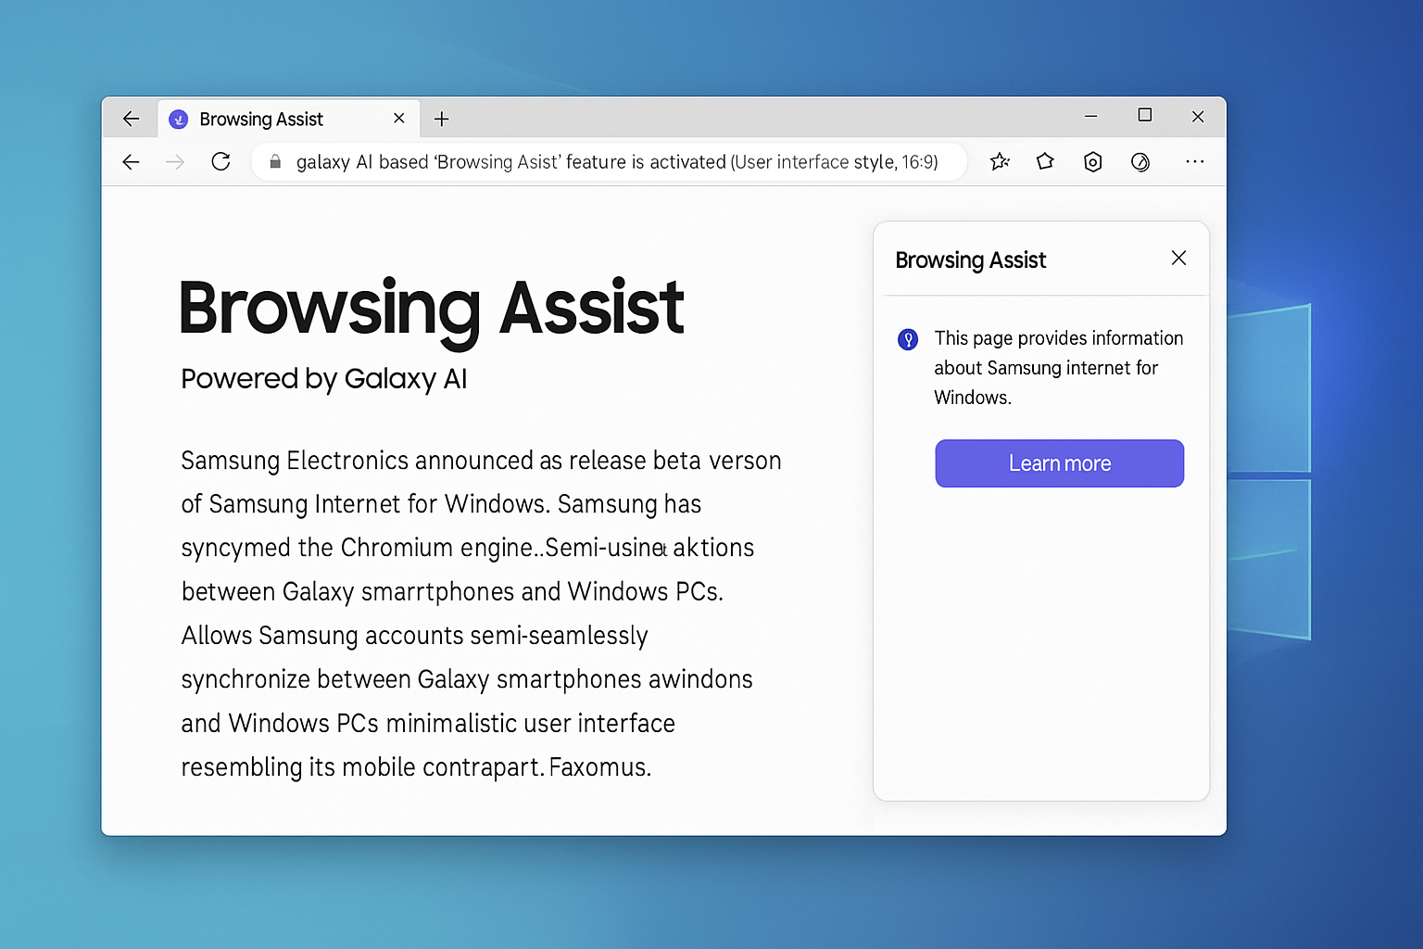Click the Browsing Assist panel title
1423x949 pixels.
971,260
